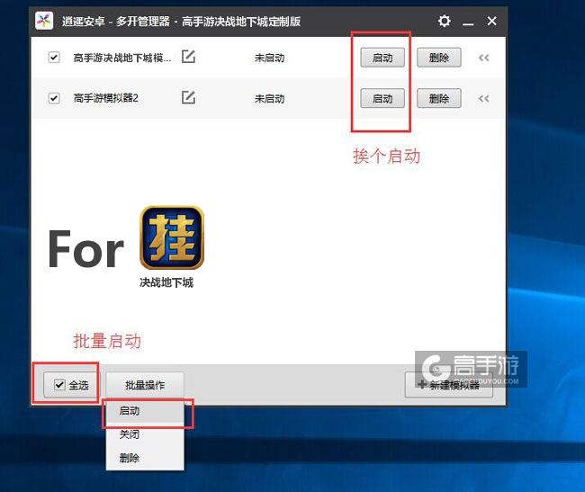The width and height of the screenshot is (585, 492).
Task: Start the 高手游决战地下城模 emulator with 启动
Action: [x=382, y=58]
